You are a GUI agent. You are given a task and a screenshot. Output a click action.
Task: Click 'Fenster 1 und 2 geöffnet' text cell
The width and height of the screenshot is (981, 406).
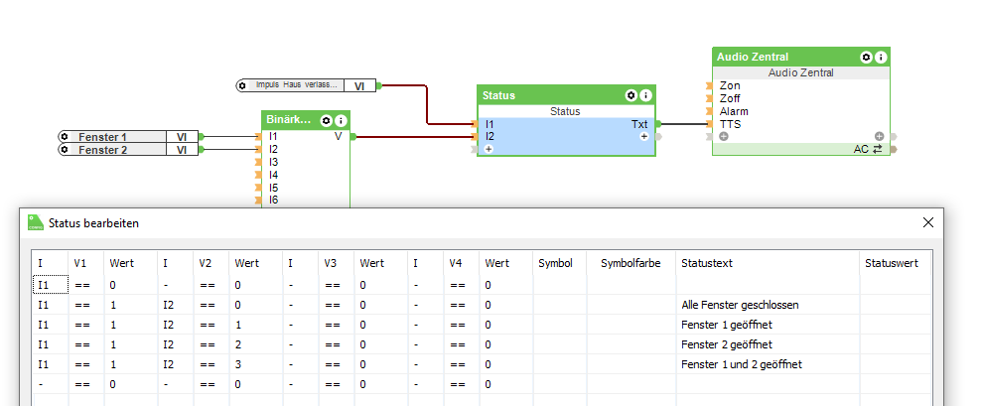(742, 364)
